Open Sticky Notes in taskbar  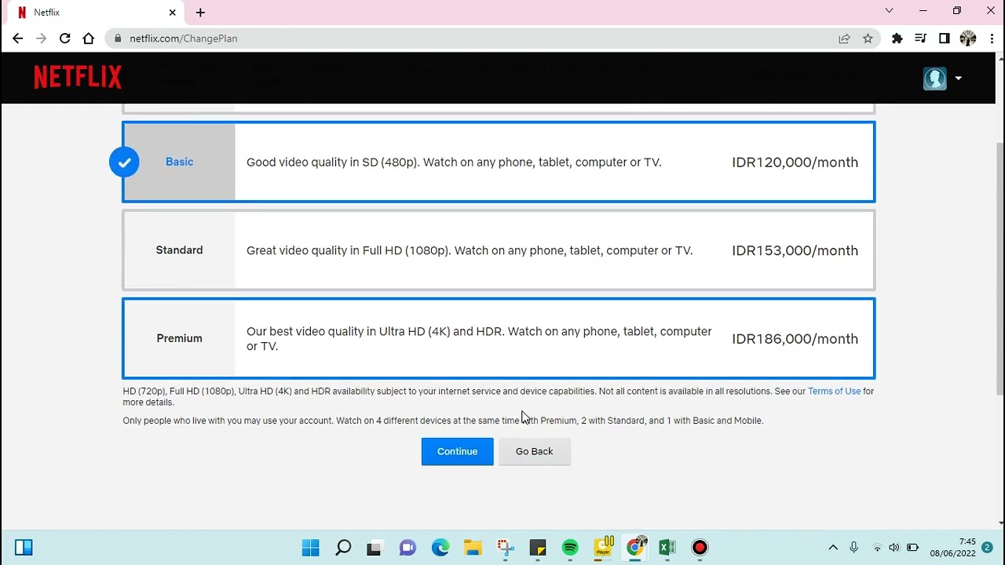[538, 548]
